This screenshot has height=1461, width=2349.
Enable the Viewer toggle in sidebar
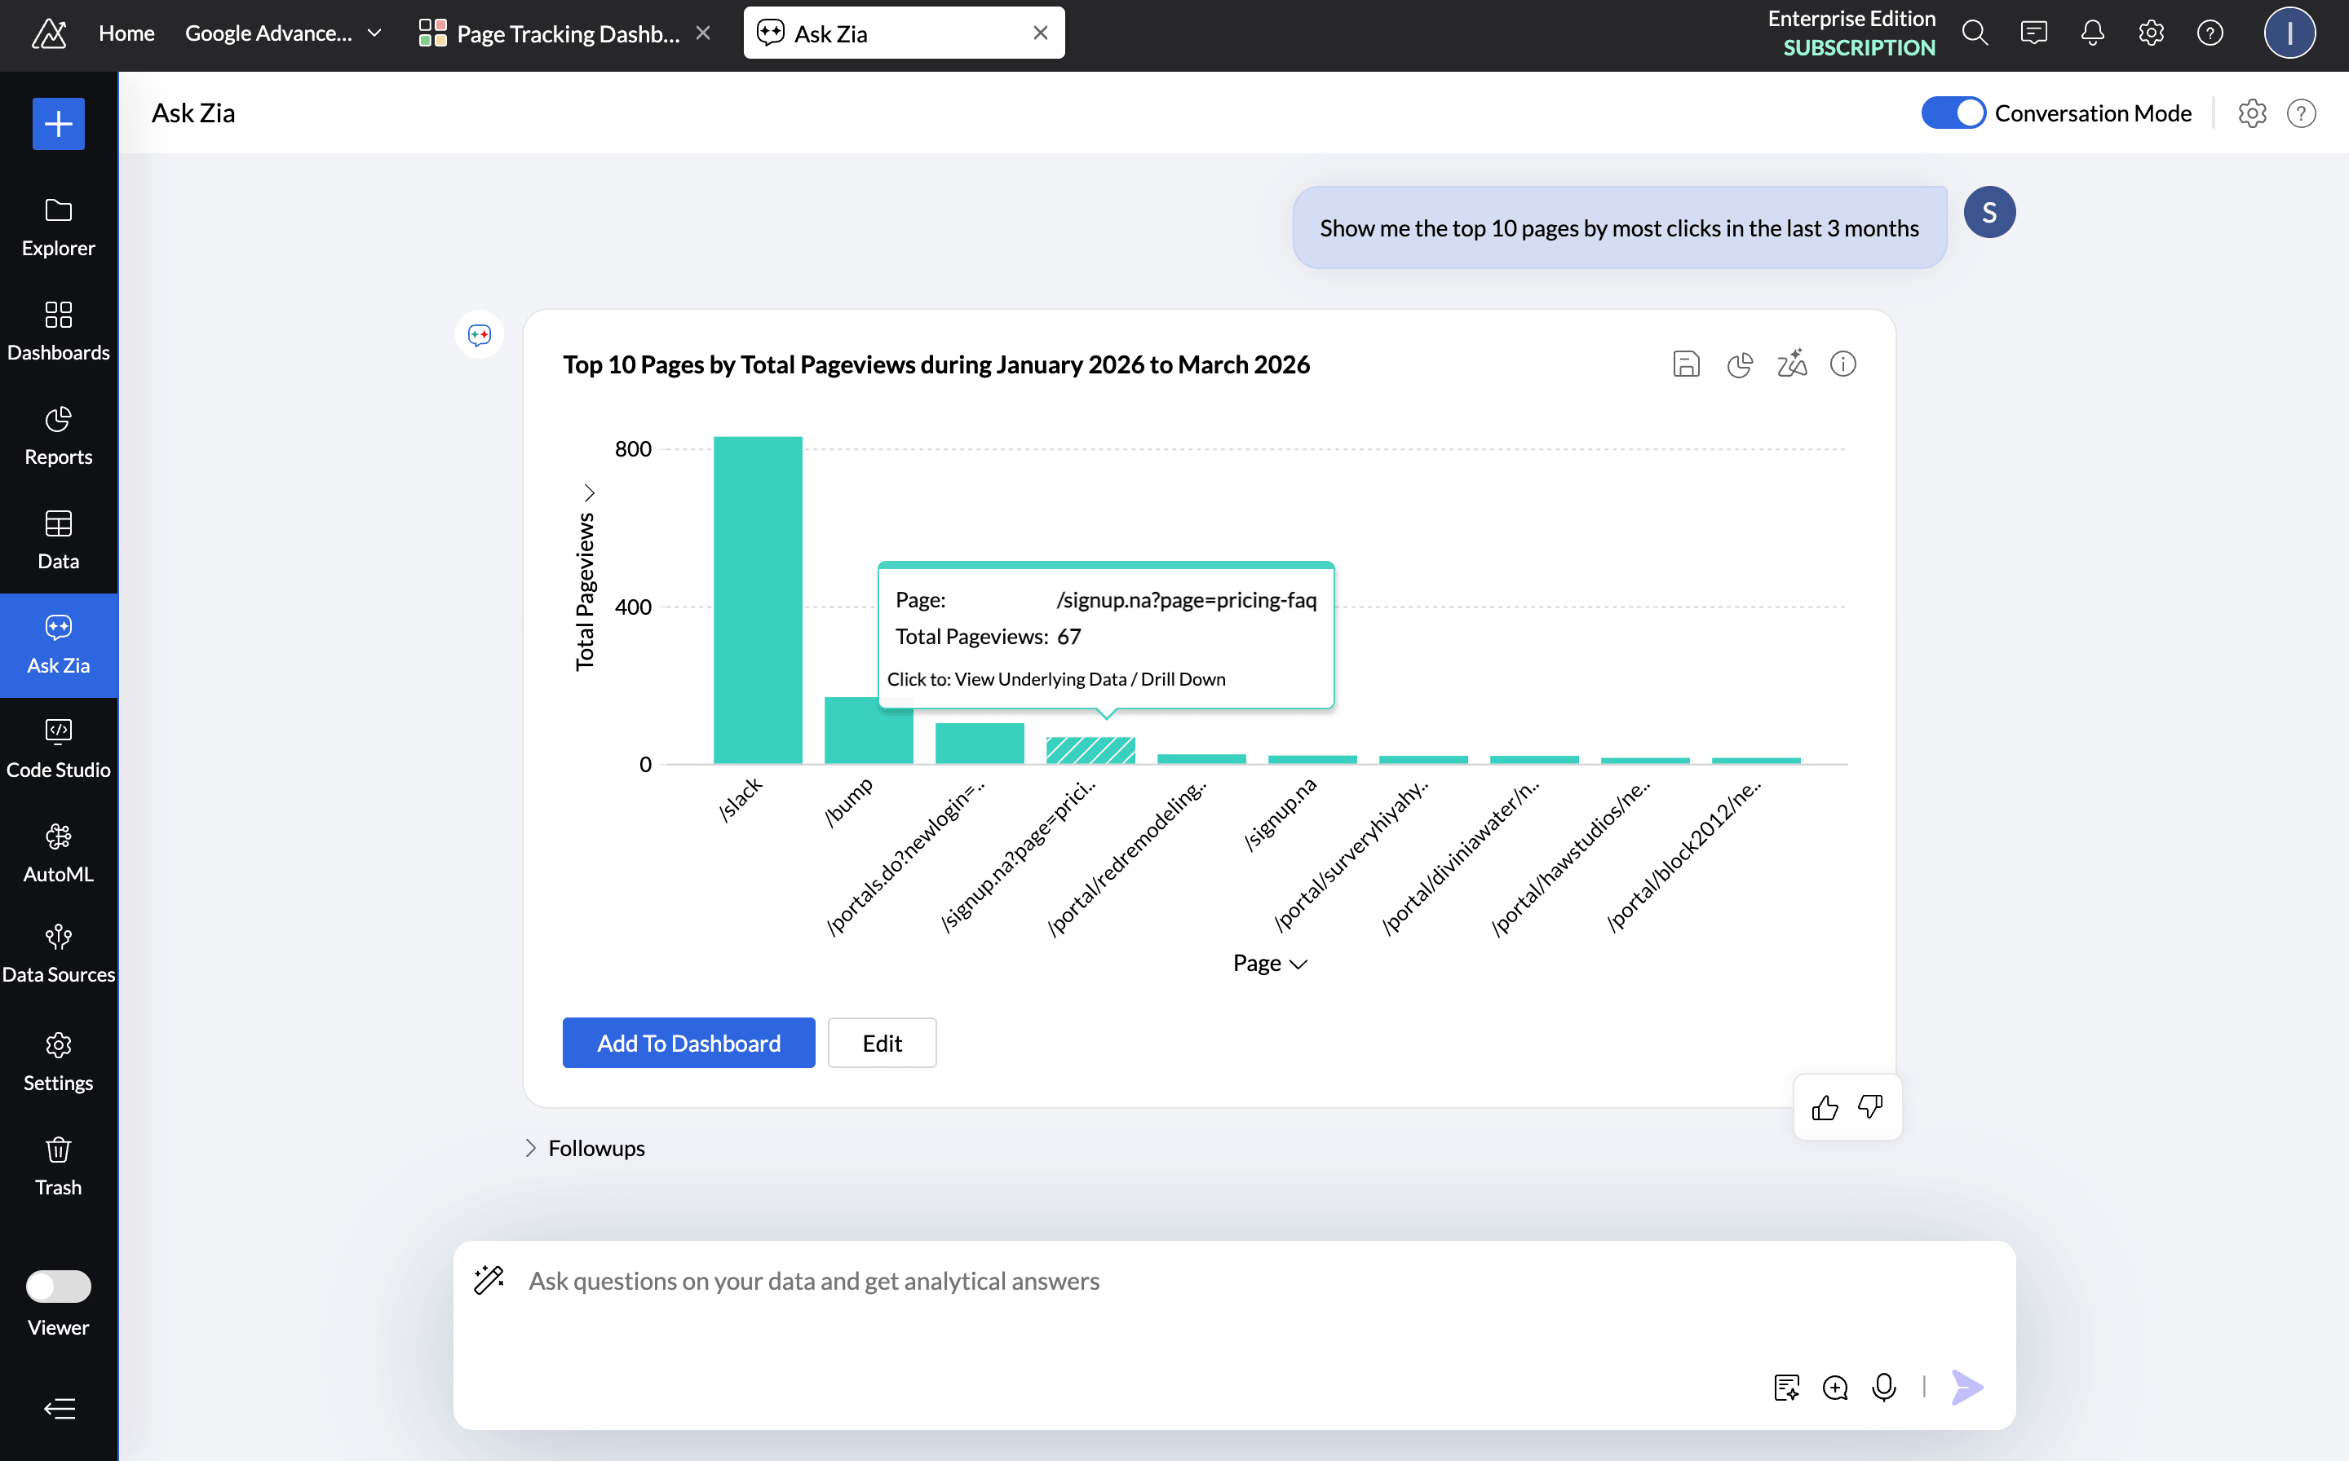click(58, 1286)
